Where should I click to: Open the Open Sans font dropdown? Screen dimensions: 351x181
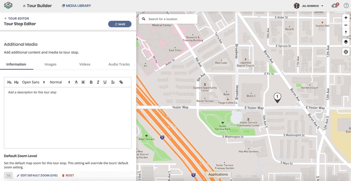(x=34, y=82)
